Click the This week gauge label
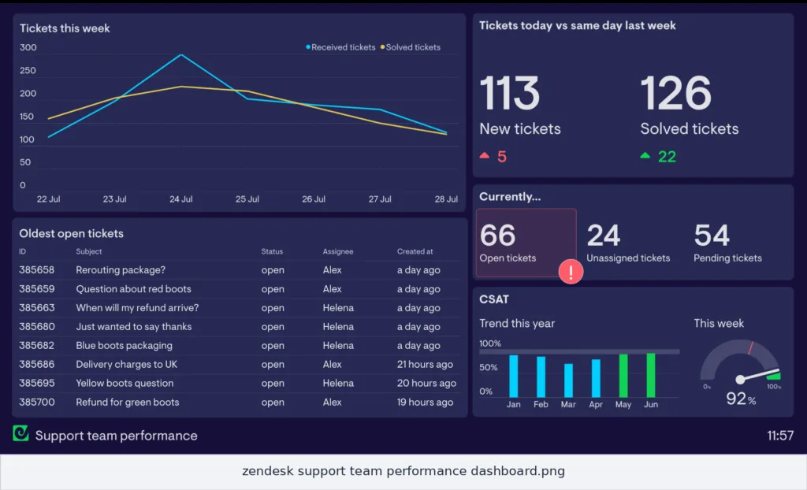Screen dimensions: 807x490 719,323
